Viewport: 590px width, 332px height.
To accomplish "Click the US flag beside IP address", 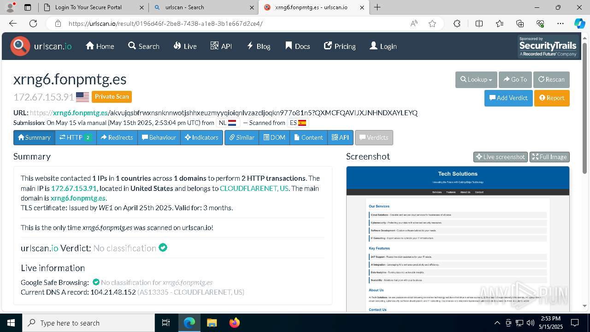I will point(83,97).
